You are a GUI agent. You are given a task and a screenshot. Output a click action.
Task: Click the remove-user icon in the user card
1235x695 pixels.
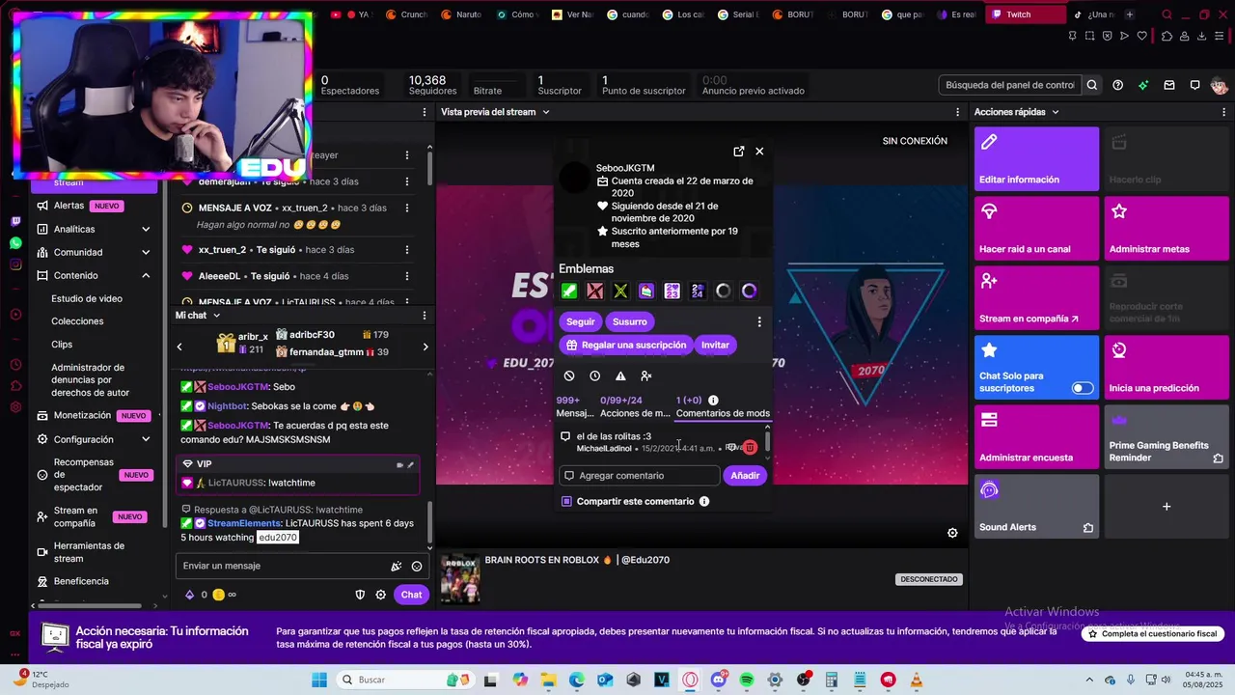click(x=646, y=375)
